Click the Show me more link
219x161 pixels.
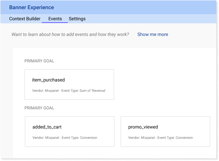[x=153, y=34]
